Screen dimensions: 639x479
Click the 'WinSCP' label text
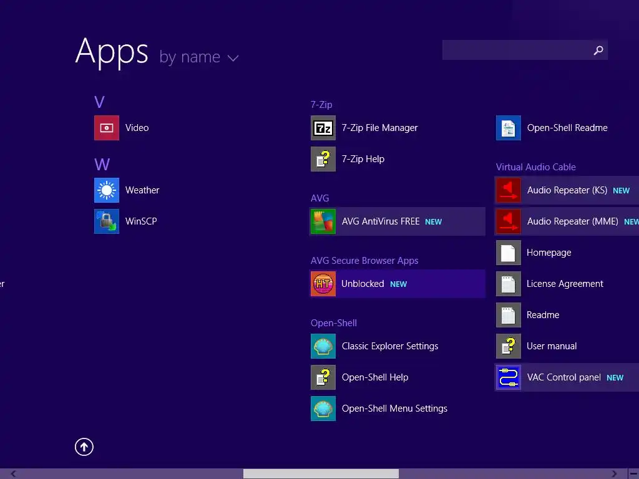click(141, 221)
